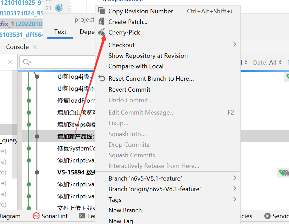Open SonarLint tool window icon
Screen dimensions: 289x224
pos(36,216)
